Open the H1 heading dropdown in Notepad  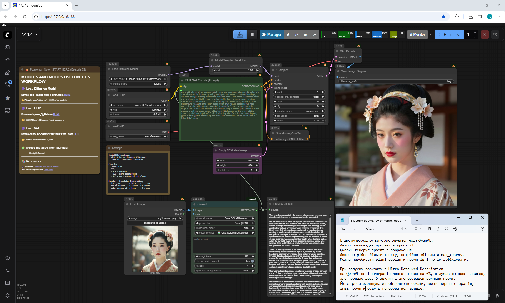[403, 229]
